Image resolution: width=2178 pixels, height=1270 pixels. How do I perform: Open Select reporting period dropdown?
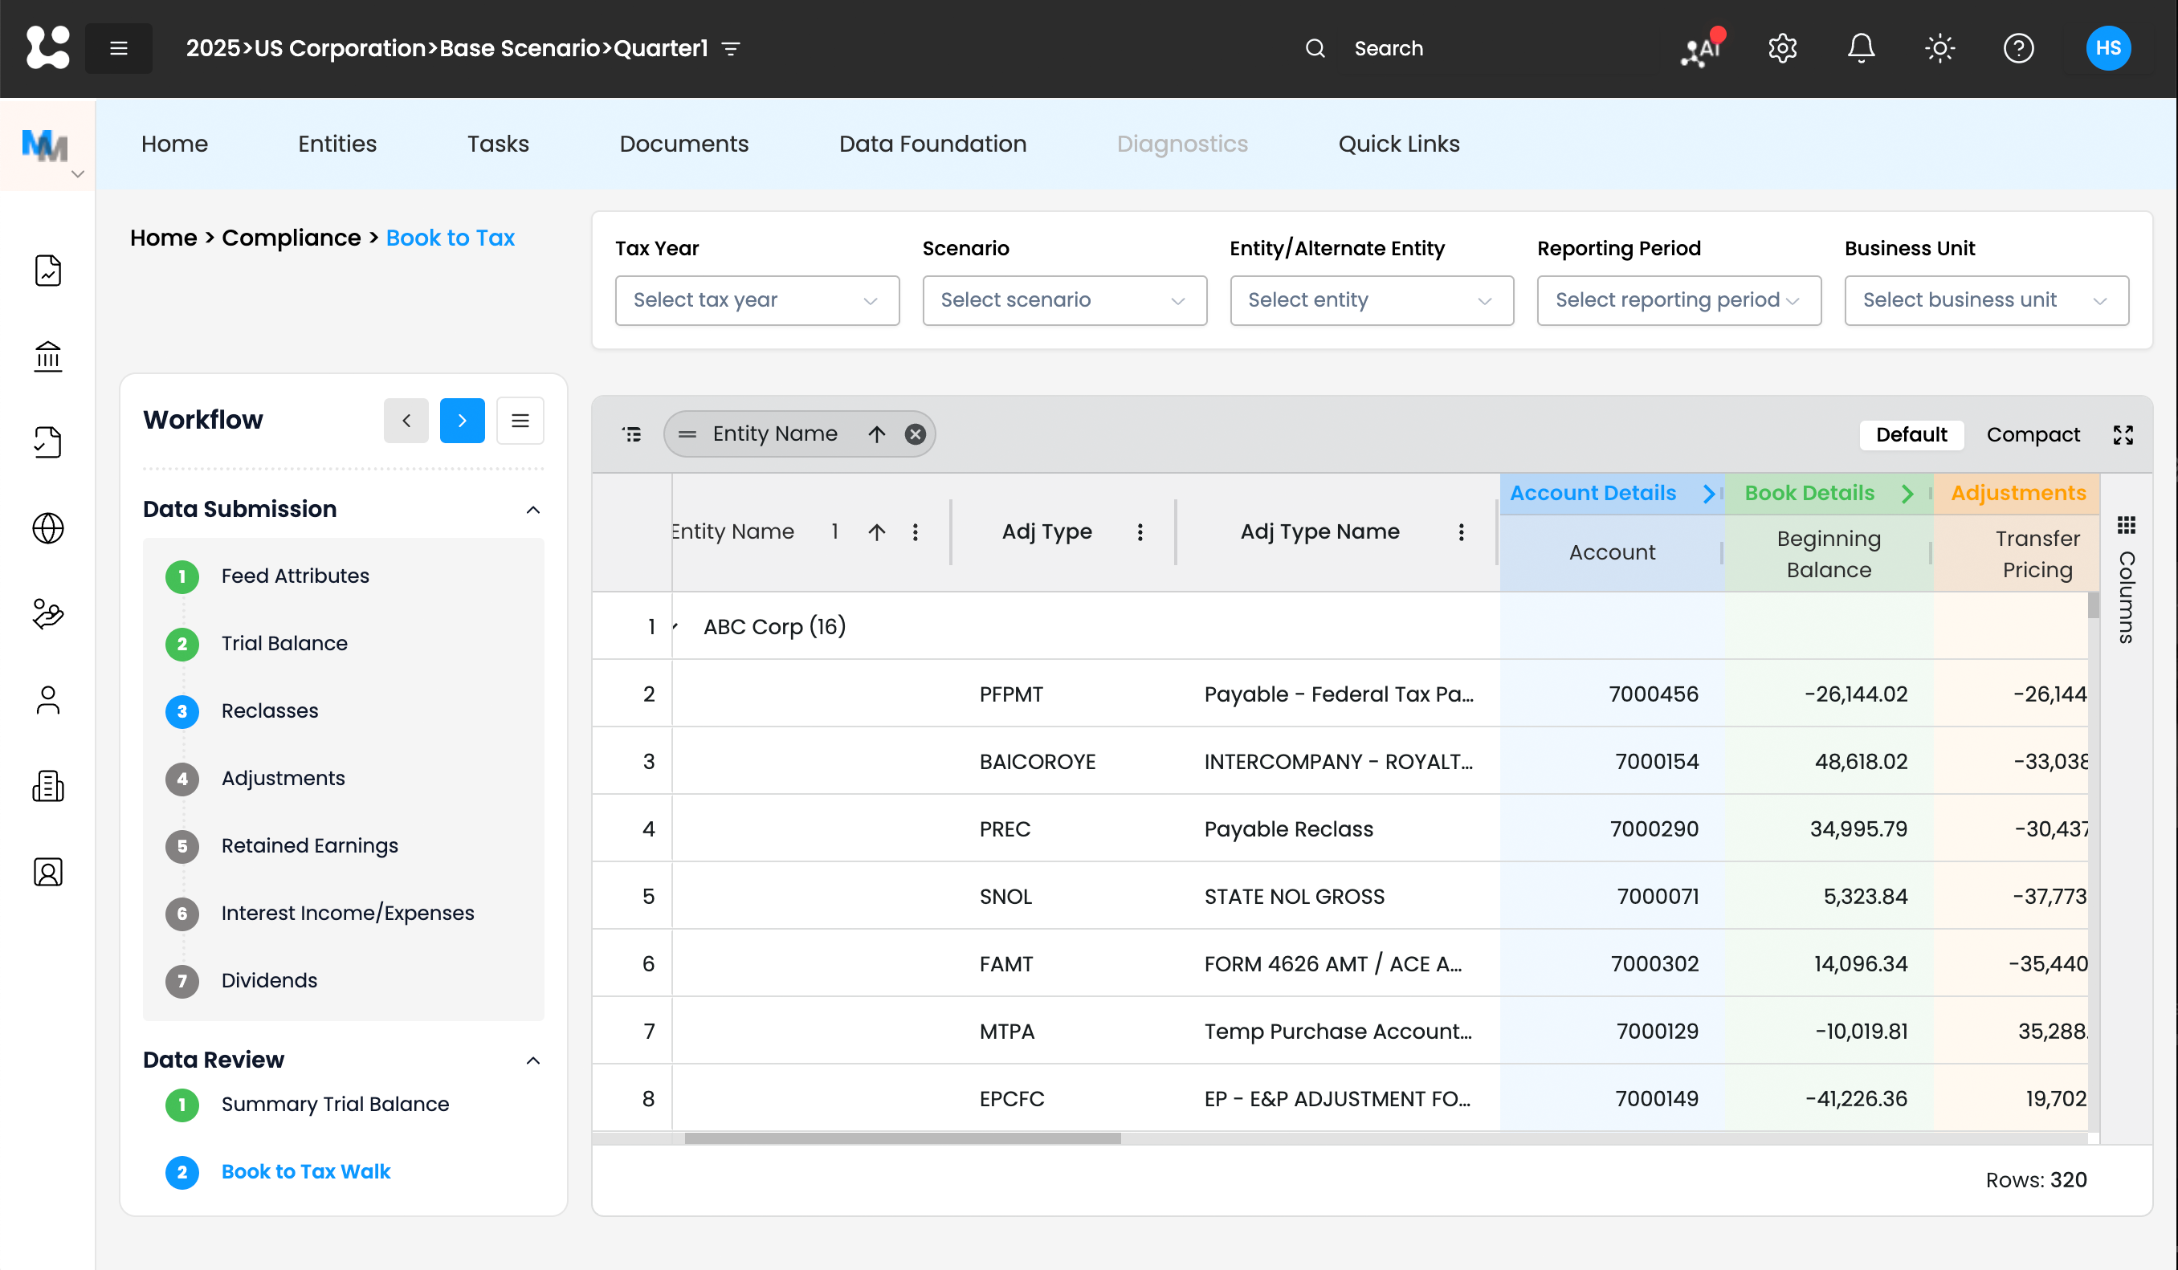1678,299
